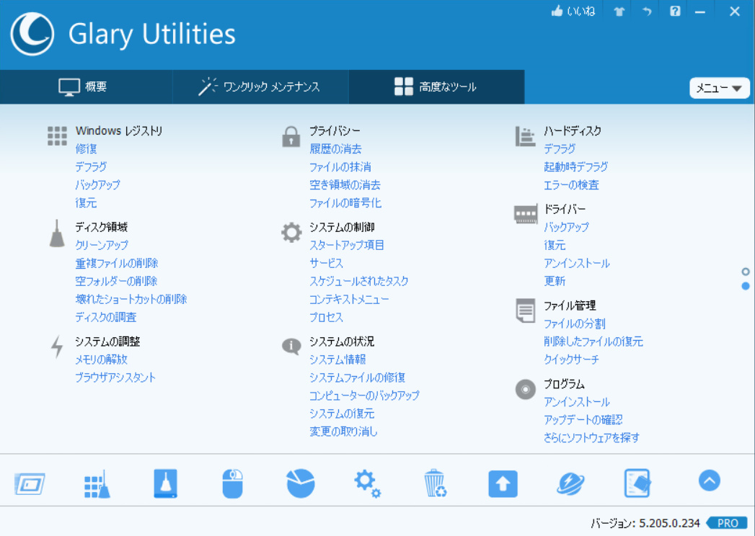Open デフラグ under Windows レジストリ
The height and width of the screenshot is (536, 755).
click(91, 167)
